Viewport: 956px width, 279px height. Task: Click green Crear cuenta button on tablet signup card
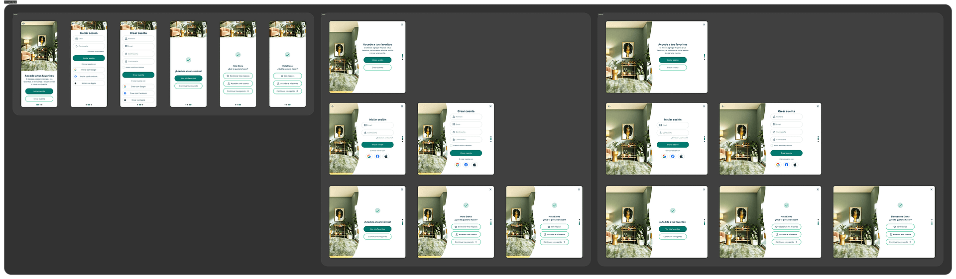tap(466, 153)
